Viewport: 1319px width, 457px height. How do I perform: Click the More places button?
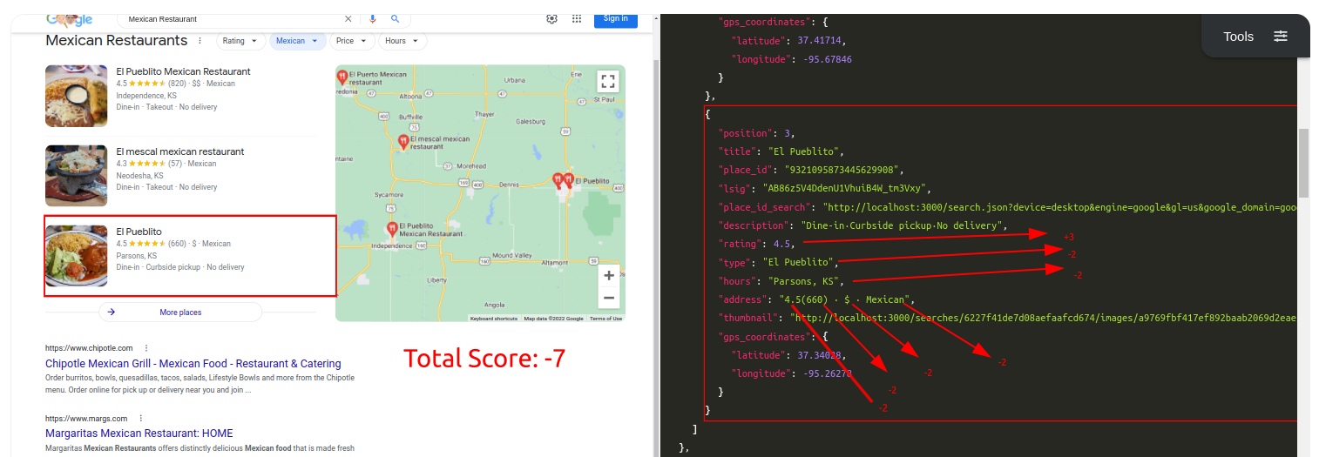click(180, 313)
